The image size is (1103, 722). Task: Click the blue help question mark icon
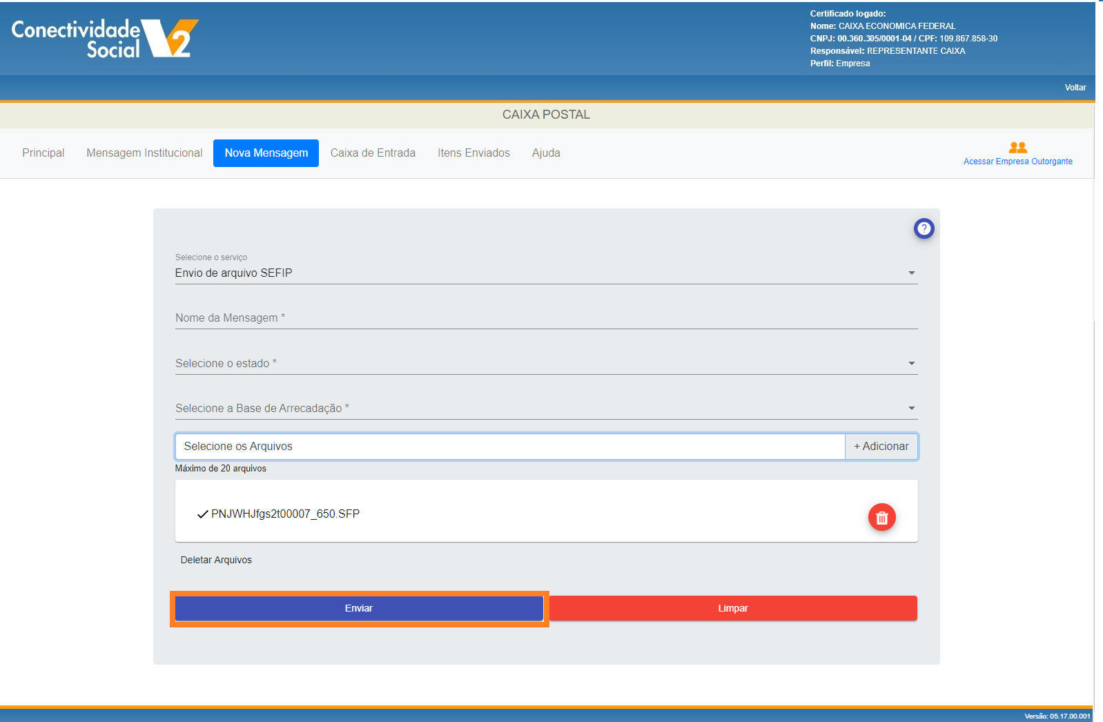tap(924, 228)
